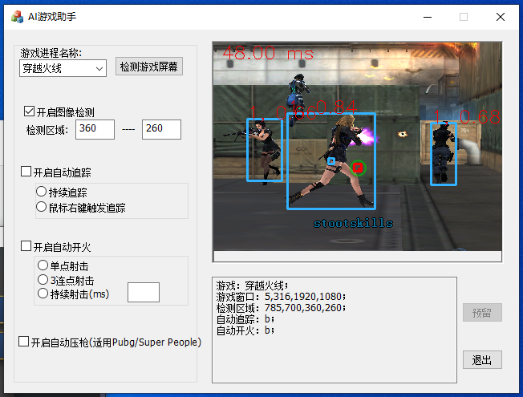Image resolution: width=523 pixels, height=397 pixels.
Task: Open the 游戏进程名称 dropdown showing 穿越火线
Action: [x=63, y=68]
